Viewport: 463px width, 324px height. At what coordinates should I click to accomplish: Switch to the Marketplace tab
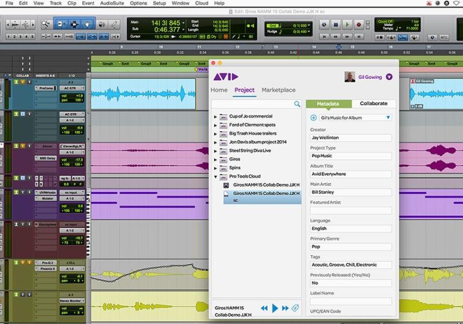[278, 90]
